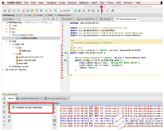Click the Make Project build icon

55,11
